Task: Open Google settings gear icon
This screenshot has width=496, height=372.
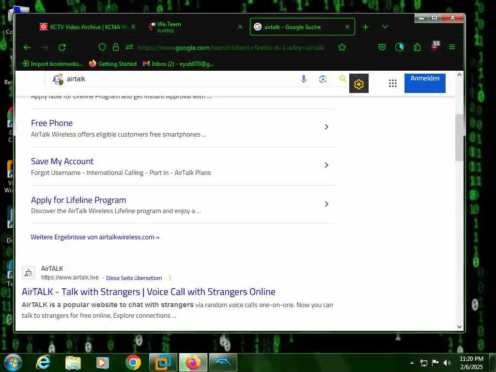Action: 359,83
